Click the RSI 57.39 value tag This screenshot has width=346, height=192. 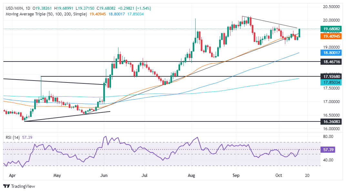click(x=328, y=150)
